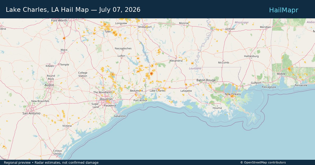Select the Baton Rouge label on map
This screenshot has height=165, width=315.
(x=206, y=80)
